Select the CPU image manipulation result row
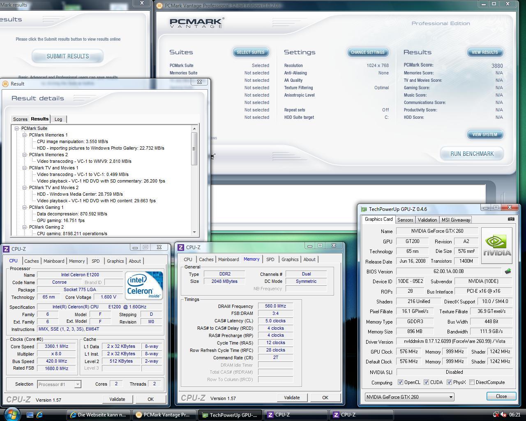Viewport: 526px width, 421px height. point(72,141)
